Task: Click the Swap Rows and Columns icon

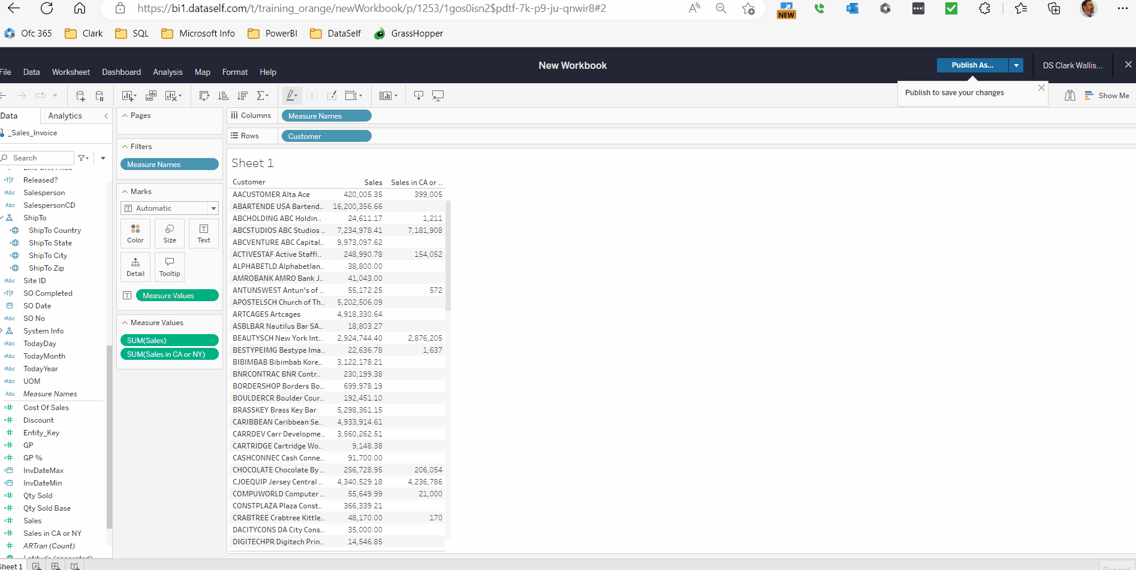Action: [204, 96]
